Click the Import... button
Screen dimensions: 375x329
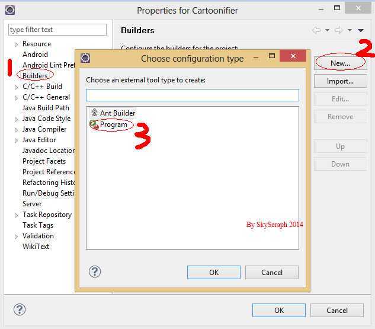(340, 81)
